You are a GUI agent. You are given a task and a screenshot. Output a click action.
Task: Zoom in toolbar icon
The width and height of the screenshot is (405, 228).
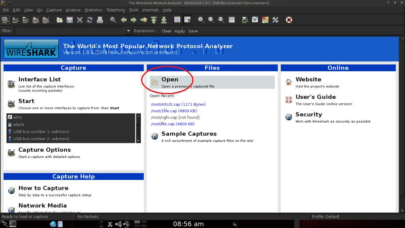click(x=201, y=20)
